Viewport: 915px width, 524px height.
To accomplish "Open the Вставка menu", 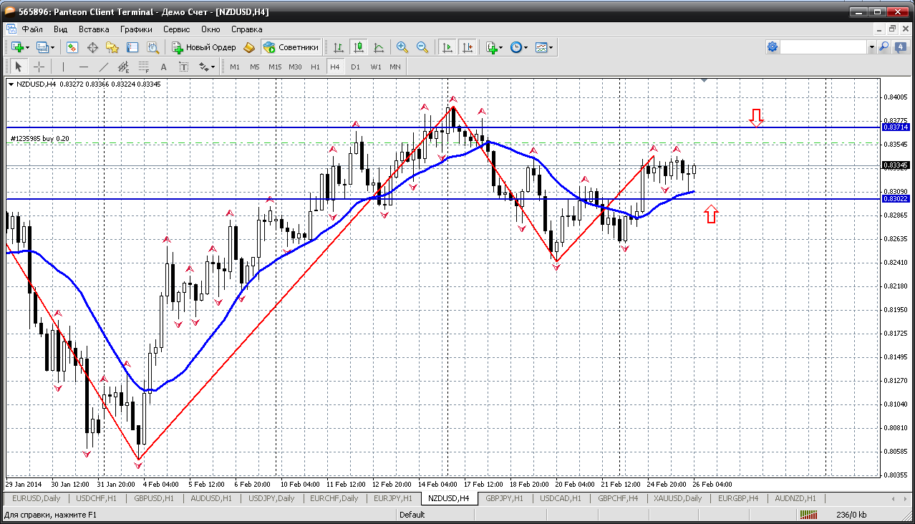I will coord(94,29).
